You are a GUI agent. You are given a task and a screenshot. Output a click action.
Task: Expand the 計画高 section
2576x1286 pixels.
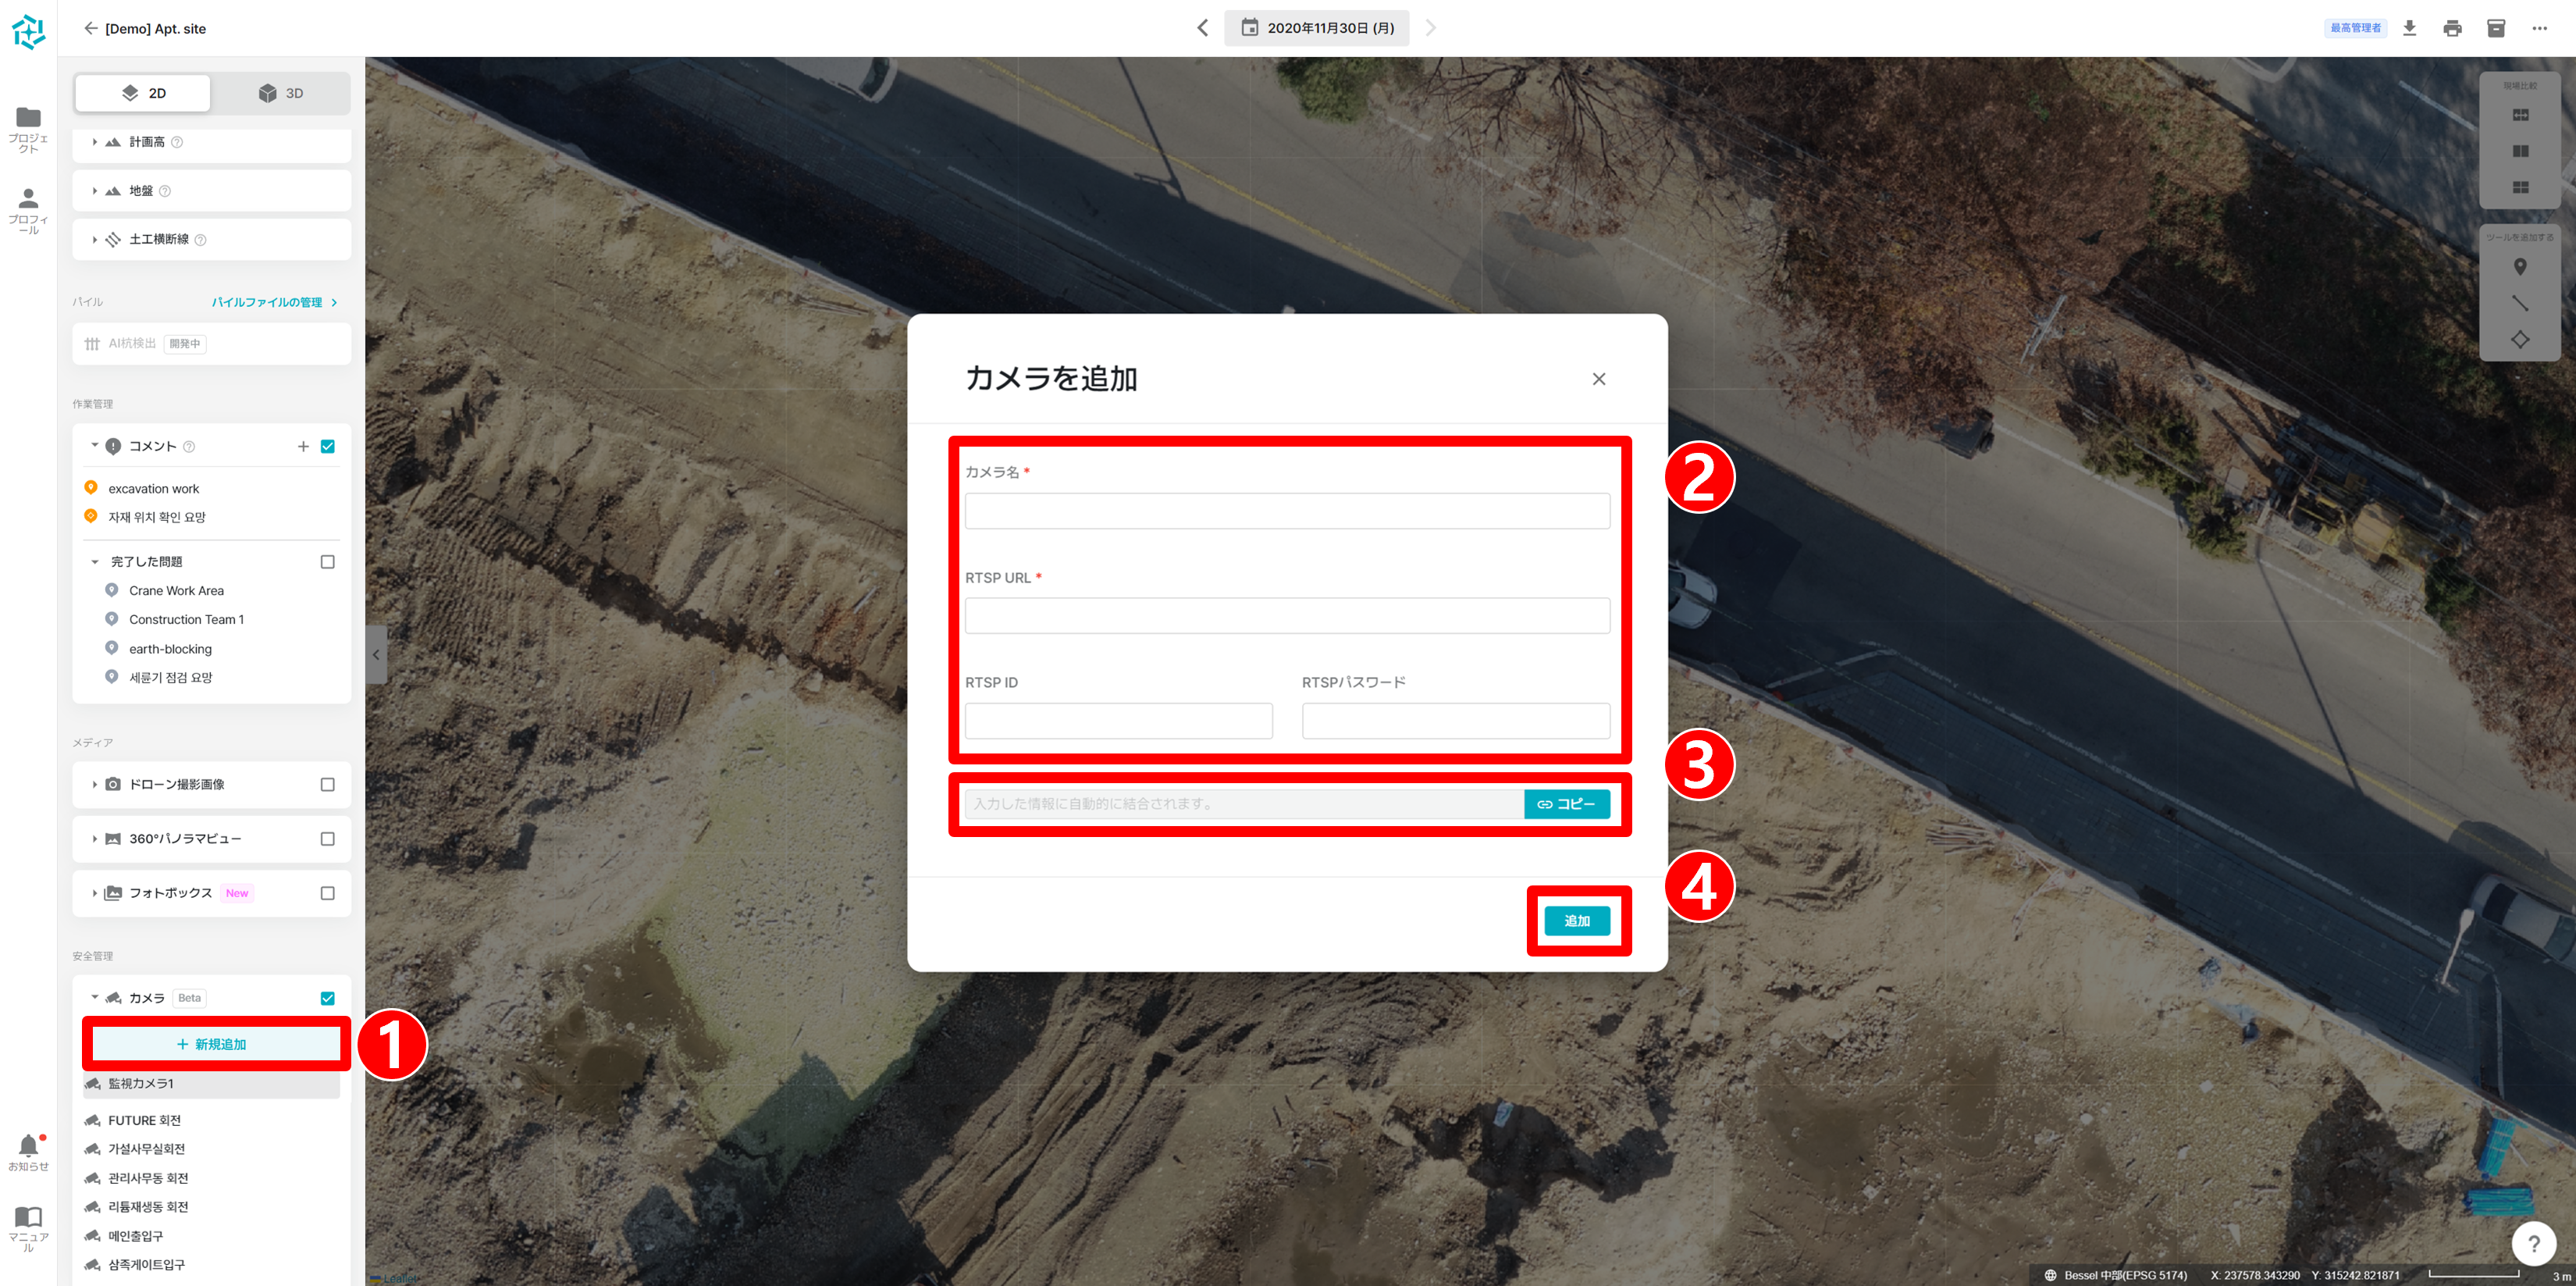coord(95,141)
